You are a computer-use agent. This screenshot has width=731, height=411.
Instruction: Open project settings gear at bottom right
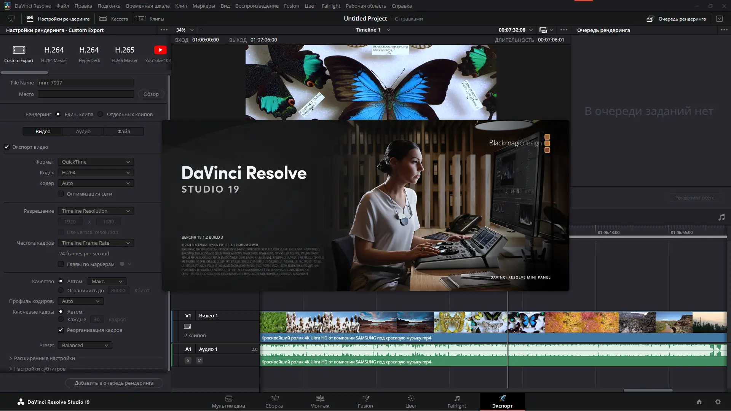[x=718, y=401]
